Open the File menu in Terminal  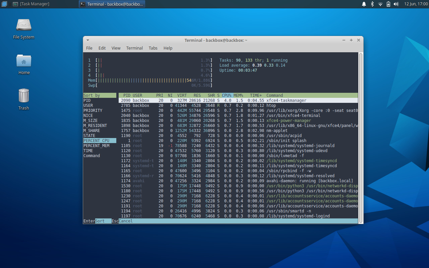pos(89,48)
